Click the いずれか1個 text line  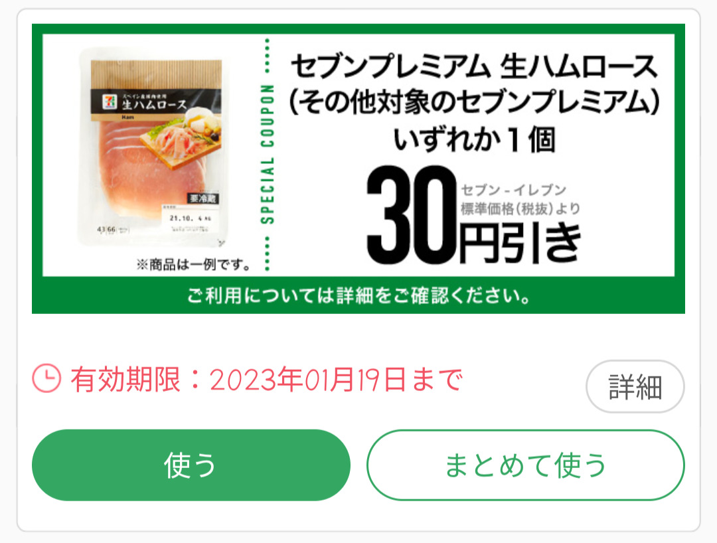[474, 140]
